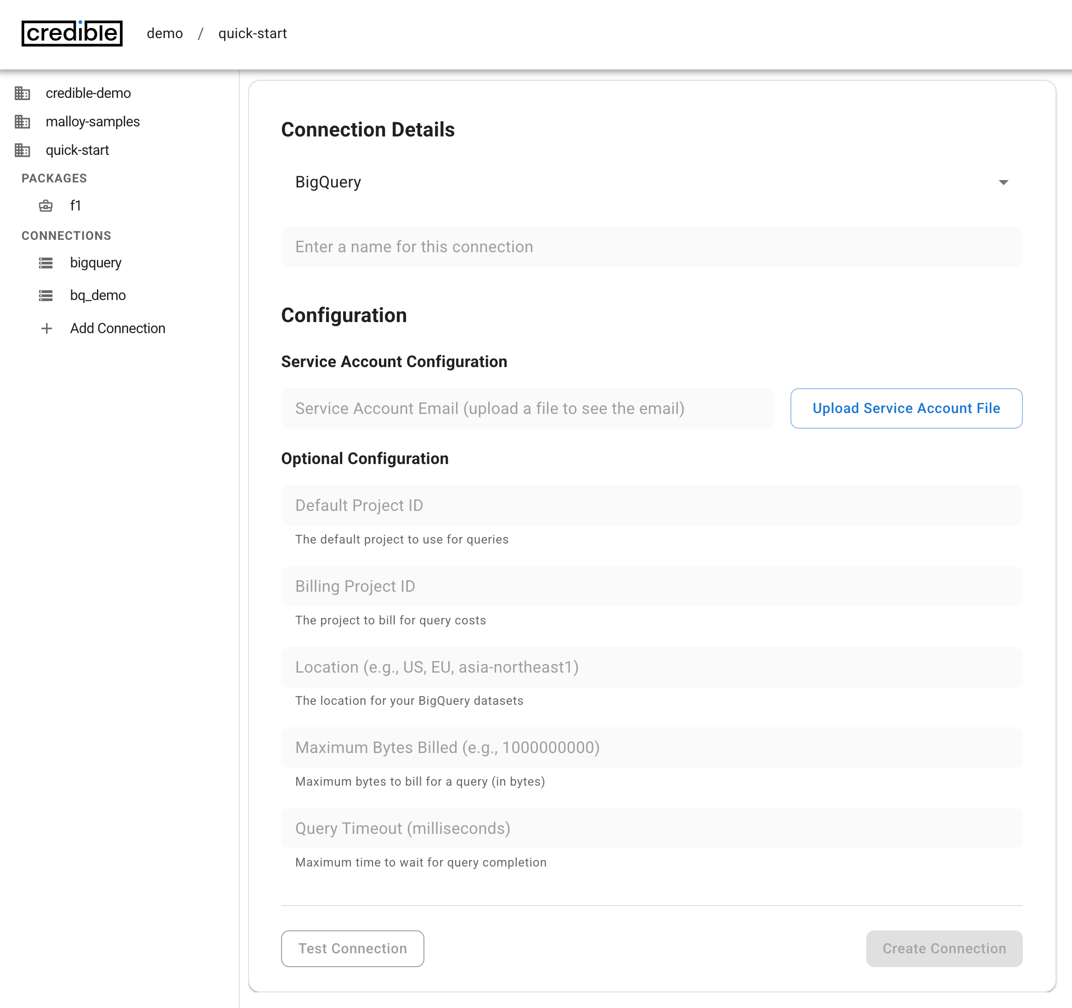1072x1008 pixels.
Task: Click the plus icon beside Add Connection
Action: (x=46, y=328)
